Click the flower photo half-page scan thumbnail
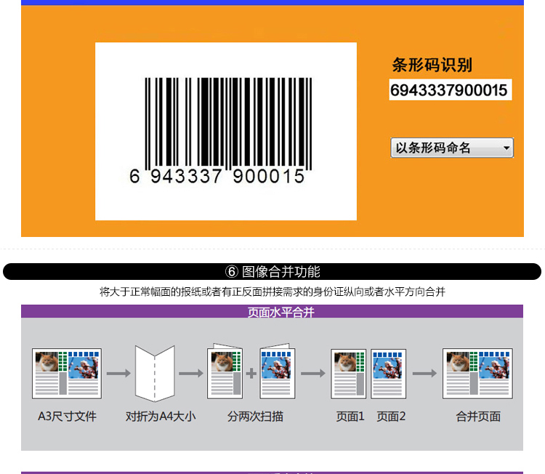This screenshot has width=545, height=474. pyautogui.click(x=278, y=371)
